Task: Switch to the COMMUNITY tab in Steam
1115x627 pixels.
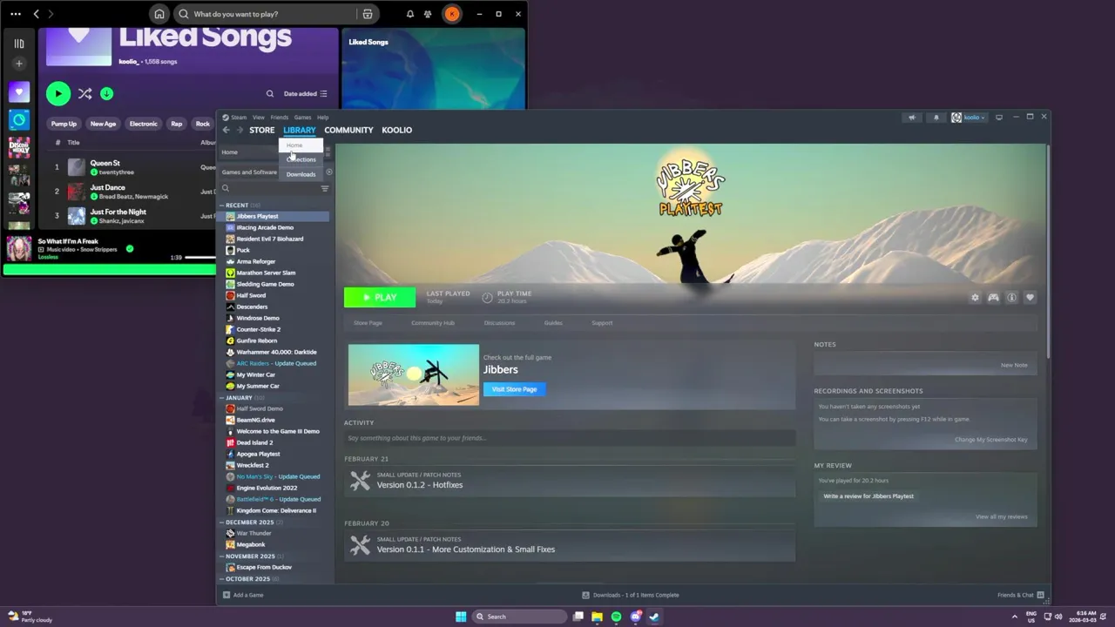Action: pyautogui.click(x=348, y=130)
